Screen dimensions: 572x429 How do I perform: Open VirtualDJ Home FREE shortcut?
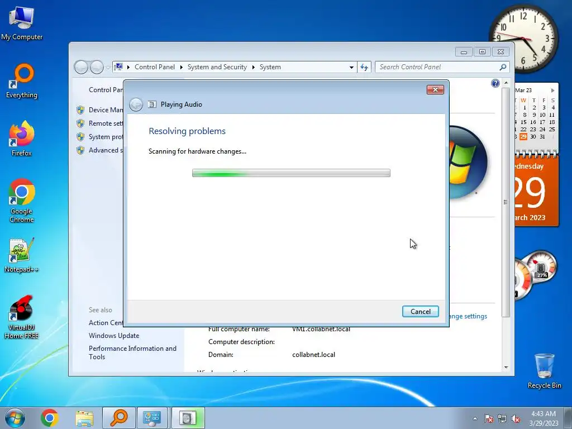tap(22, 317)
